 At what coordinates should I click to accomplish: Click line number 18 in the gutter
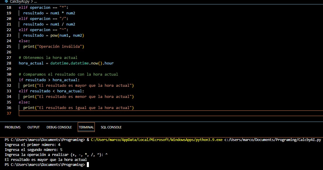(x=9, y=7)
